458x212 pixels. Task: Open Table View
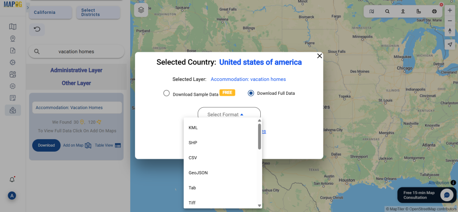[108, 145]
